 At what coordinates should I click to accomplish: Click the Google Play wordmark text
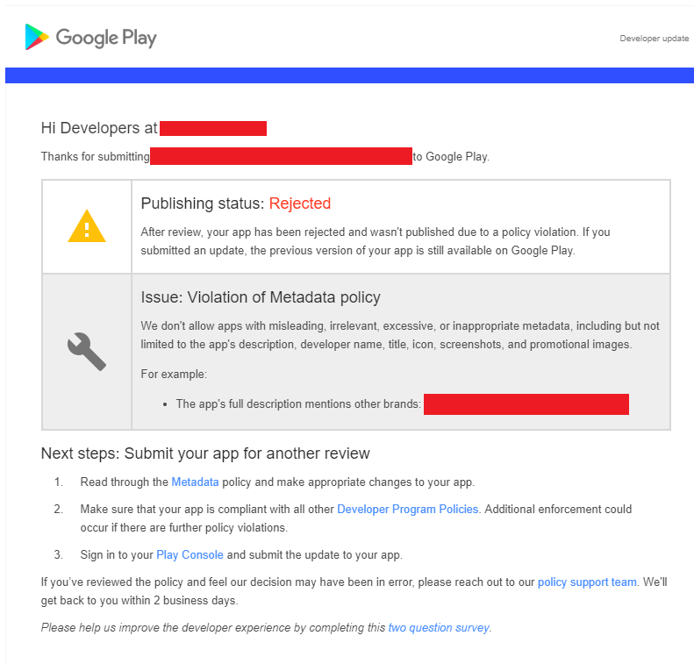point(106,38)
